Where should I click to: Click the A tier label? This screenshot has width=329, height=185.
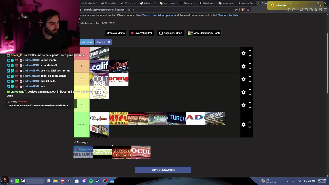tap(81, 66)
